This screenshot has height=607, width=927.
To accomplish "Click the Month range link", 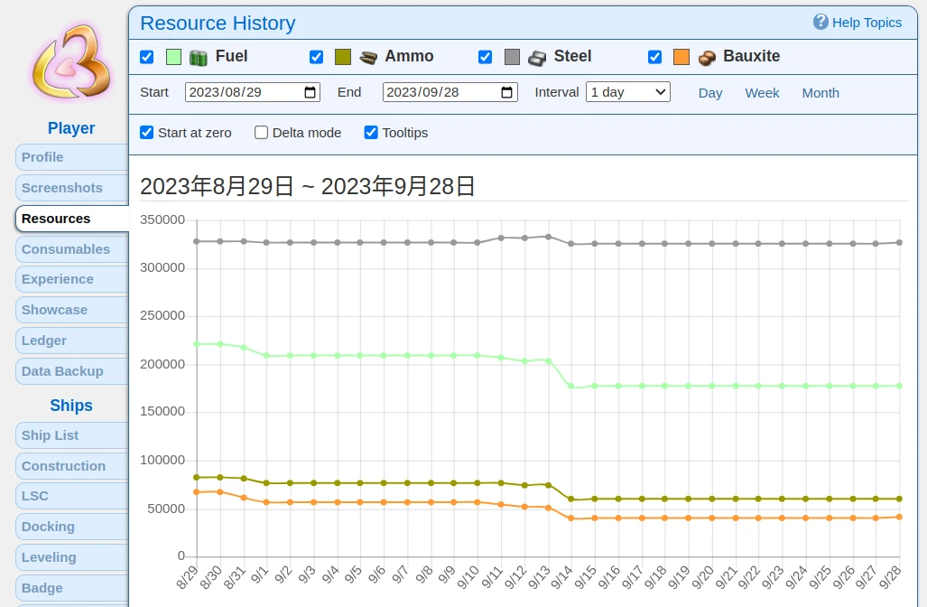I will point(820,93).
